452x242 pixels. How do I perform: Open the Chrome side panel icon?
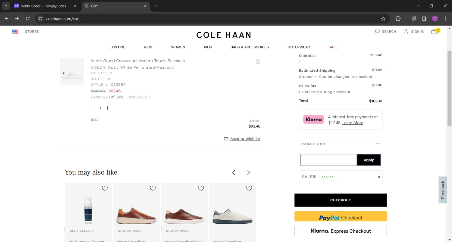(x=424, y=19)
